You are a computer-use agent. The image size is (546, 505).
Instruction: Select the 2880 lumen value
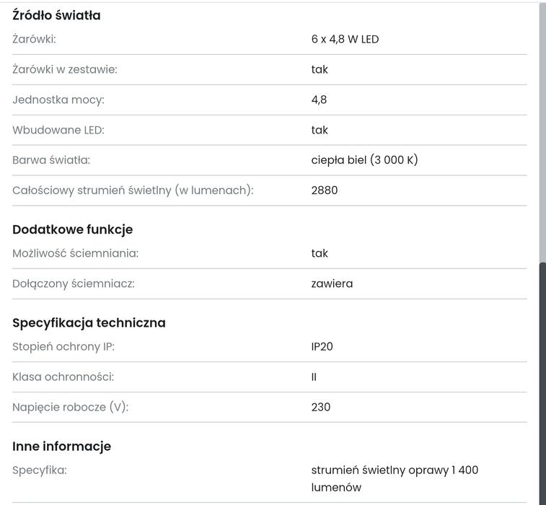(x=325, y=190)
